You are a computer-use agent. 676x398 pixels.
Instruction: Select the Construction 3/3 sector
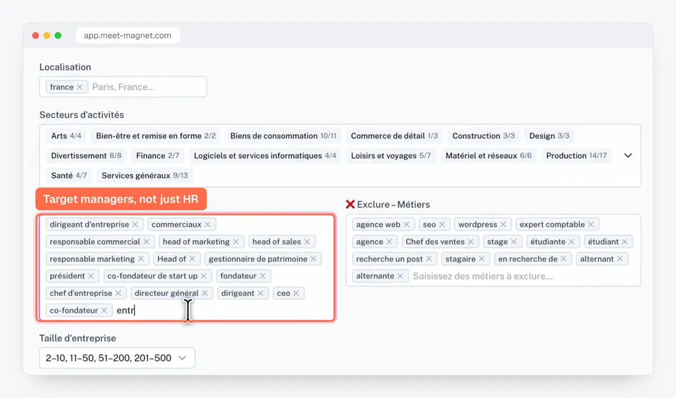(483, 136)
